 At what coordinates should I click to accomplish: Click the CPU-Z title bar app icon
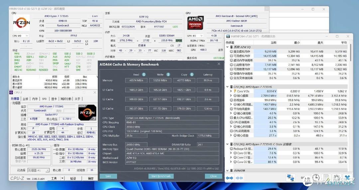click(x=11, y=92)
